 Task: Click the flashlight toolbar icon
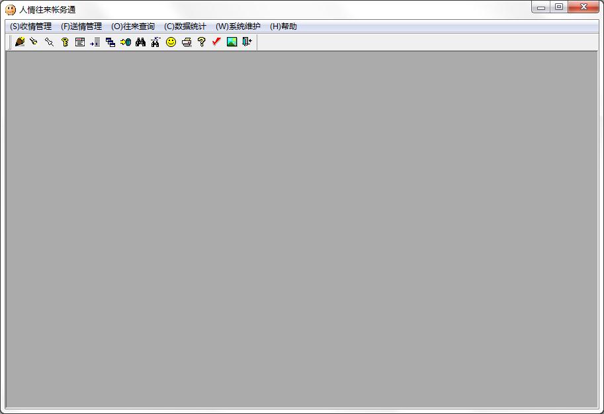(34, 42)
